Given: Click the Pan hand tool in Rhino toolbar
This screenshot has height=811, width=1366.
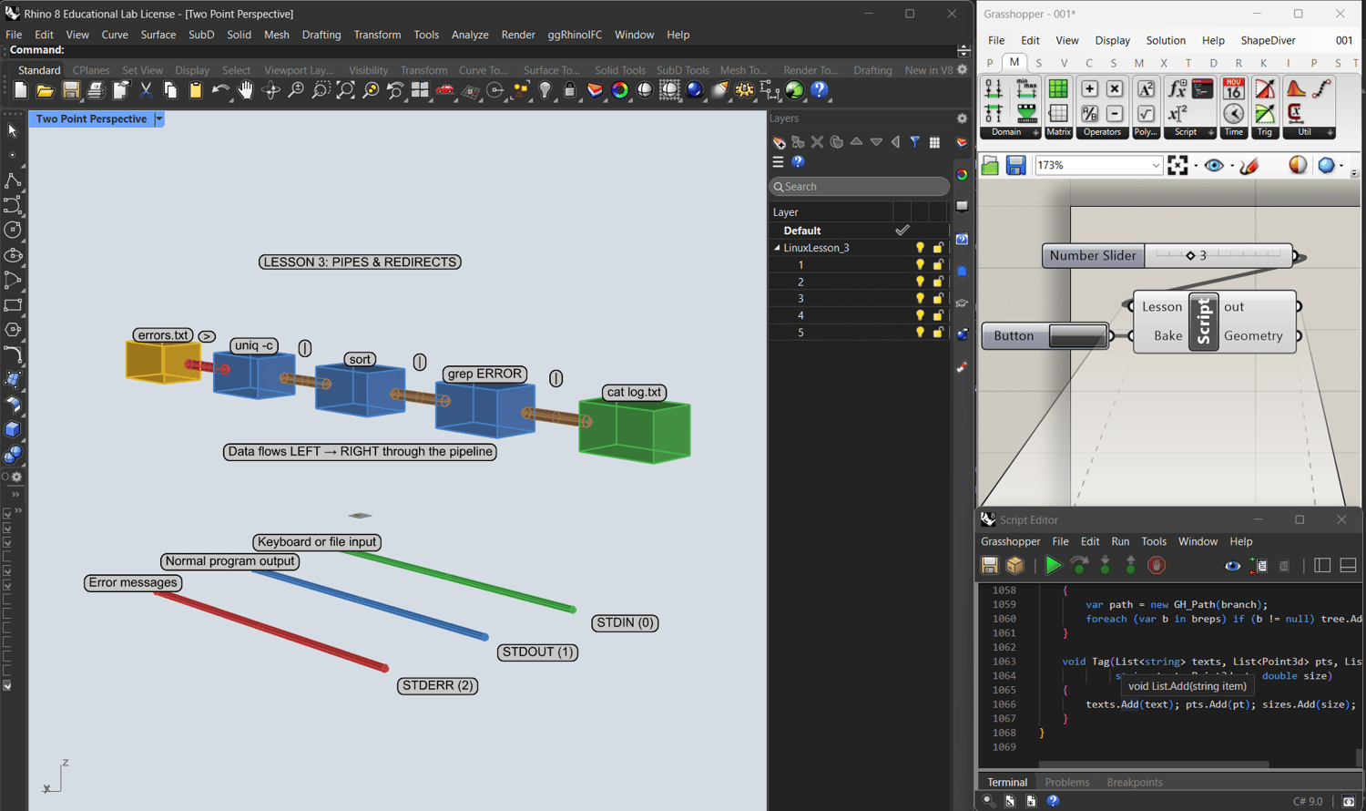Looking at the screenshot, I should tap(246, 90).
